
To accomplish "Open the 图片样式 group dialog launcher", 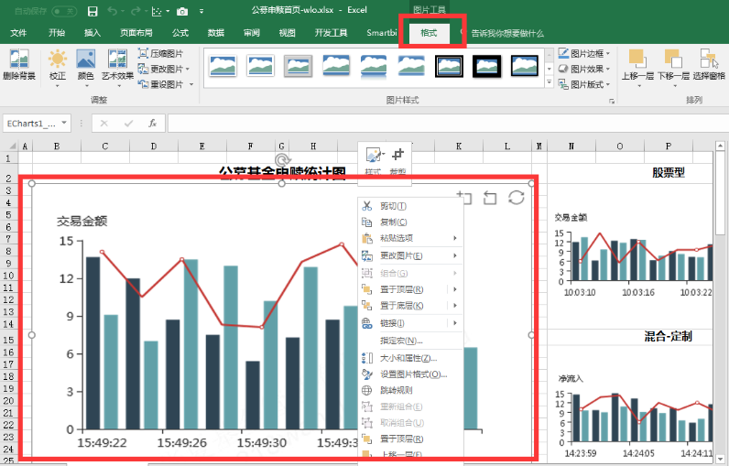I will (612, 101).
